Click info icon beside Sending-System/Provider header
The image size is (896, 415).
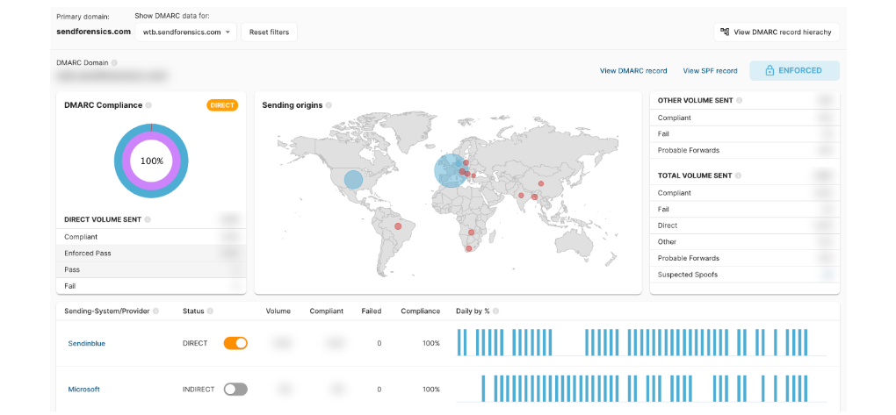155,311
